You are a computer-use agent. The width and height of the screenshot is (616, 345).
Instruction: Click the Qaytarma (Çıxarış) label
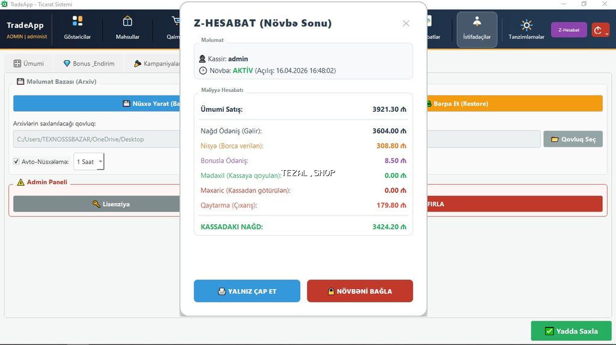tap(229, 206)
